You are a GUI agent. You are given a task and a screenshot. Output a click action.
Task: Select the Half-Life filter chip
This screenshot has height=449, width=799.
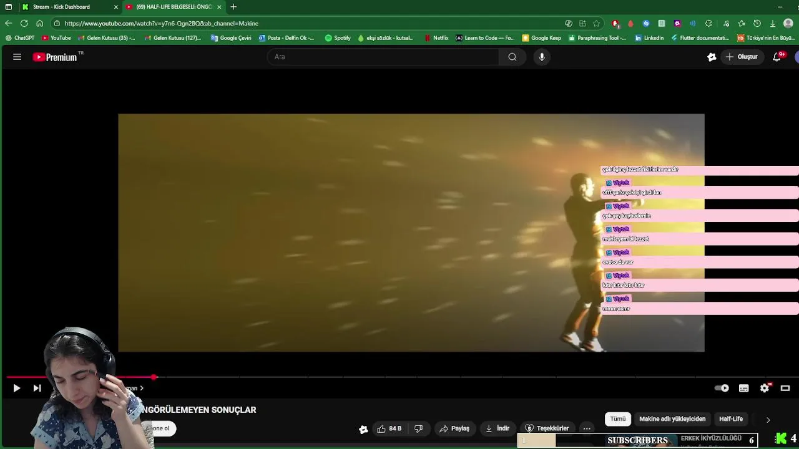tap(731, 419)
